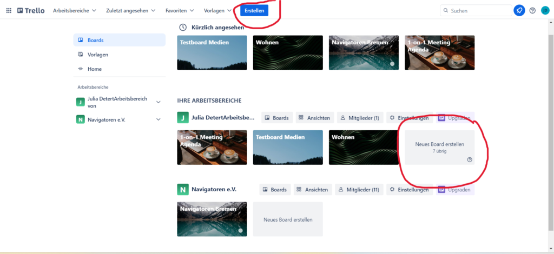The height and width of the screenshot is (254, 554).
Task: Click Neues Board erstellen tile with 7 übrig
Action: (439, 148)
